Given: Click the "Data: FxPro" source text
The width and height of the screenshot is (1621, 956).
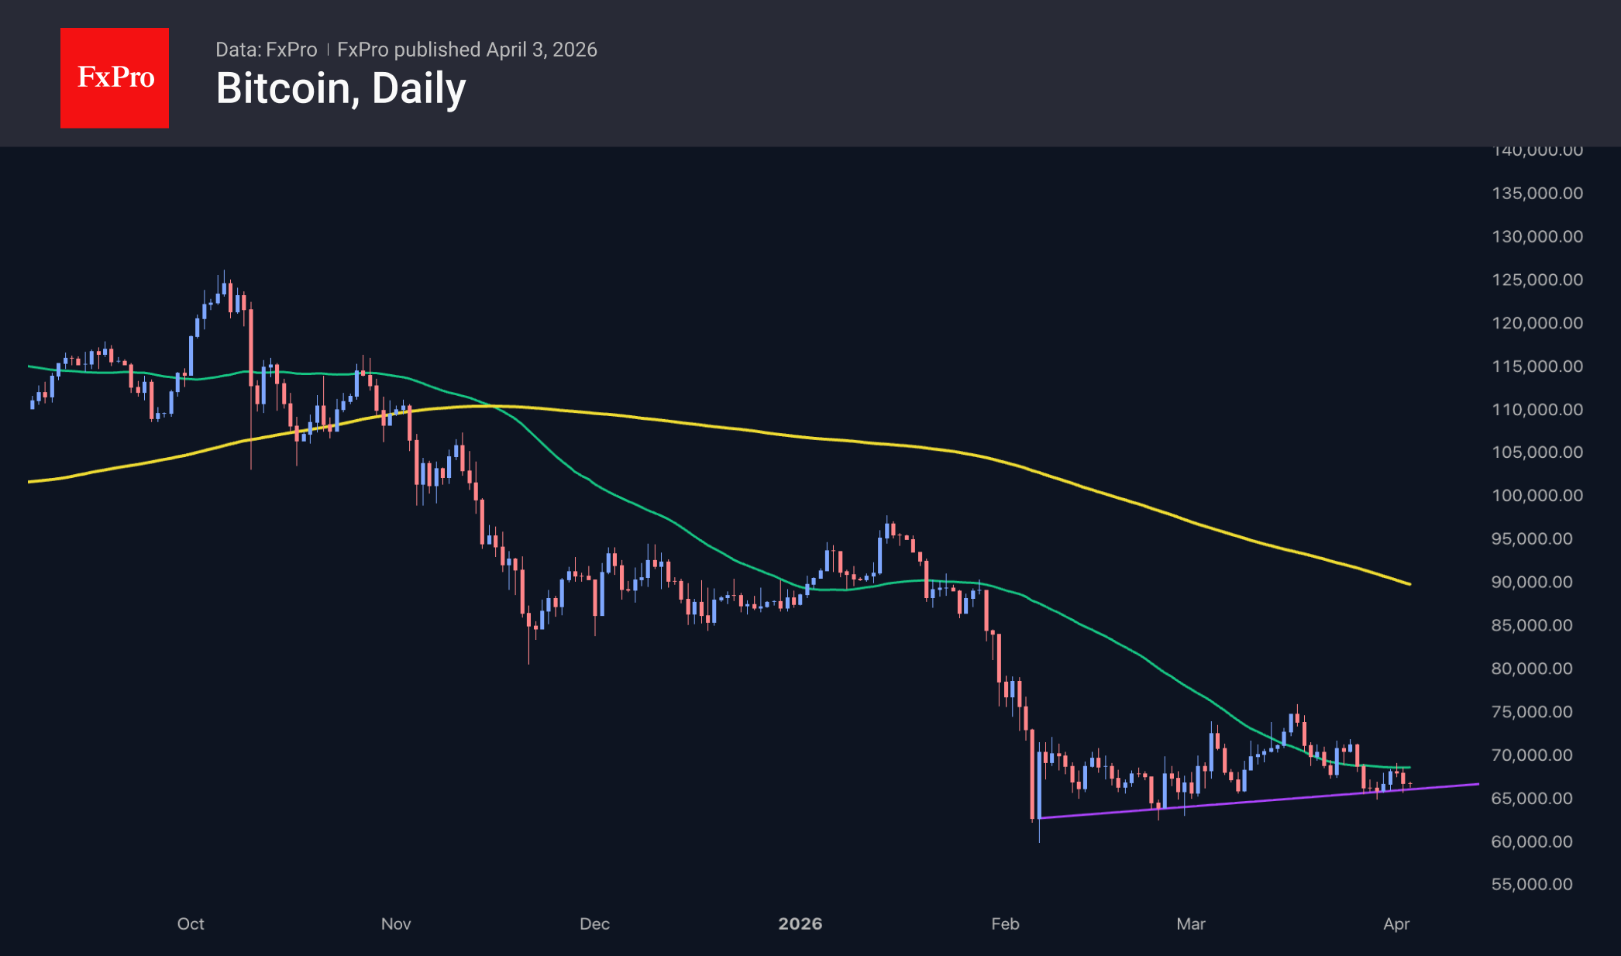Looking at the screenshot, I should click(266, 50).
